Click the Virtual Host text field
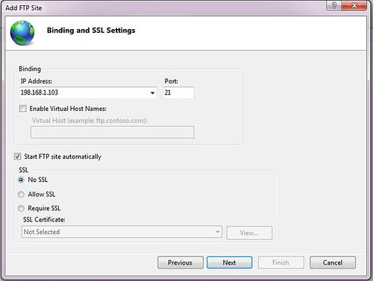Screen dimensions: 373x281 (x=113, y=132)
